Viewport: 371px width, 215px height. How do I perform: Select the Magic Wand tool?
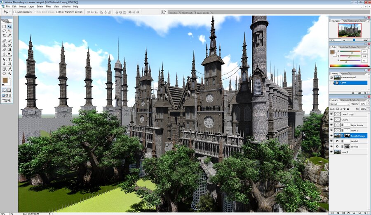pyautogui.click(x=9, y=31)
